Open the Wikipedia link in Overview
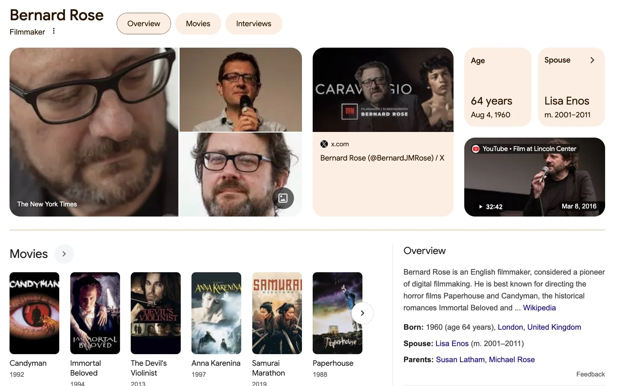This screenshot has width=620, height=386. point(539,308)
